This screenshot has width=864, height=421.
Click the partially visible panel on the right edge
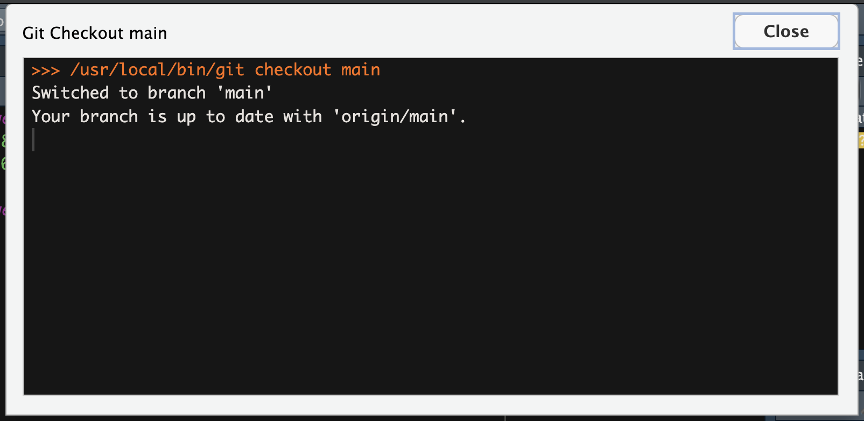click(x=859, y=215)
